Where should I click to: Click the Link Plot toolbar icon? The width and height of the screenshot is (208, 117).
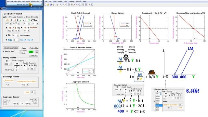coord(79,5)
